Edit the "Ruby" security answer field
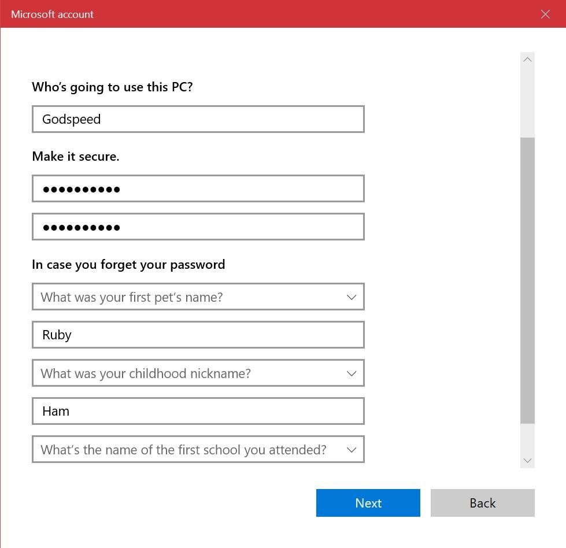 point(198,335)
